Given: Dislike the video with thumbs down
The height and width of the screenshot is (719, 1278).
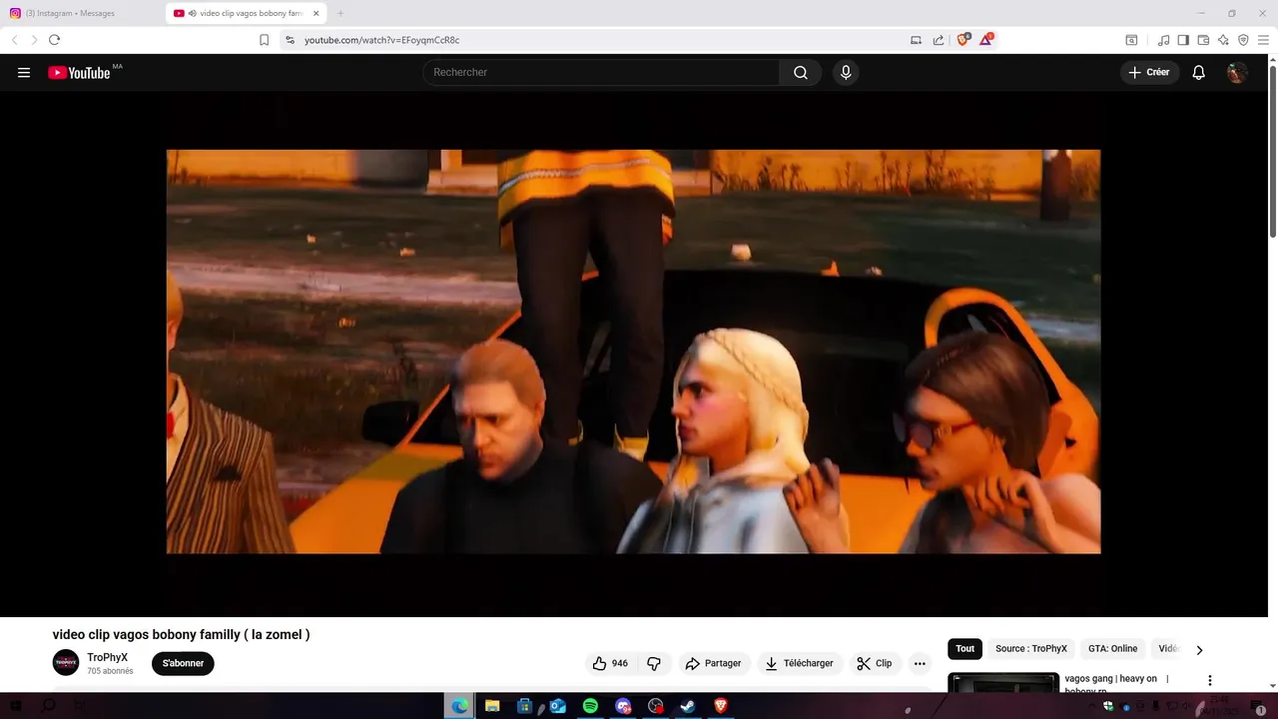Looking at the screenshot, I should (x=654, y=663).
